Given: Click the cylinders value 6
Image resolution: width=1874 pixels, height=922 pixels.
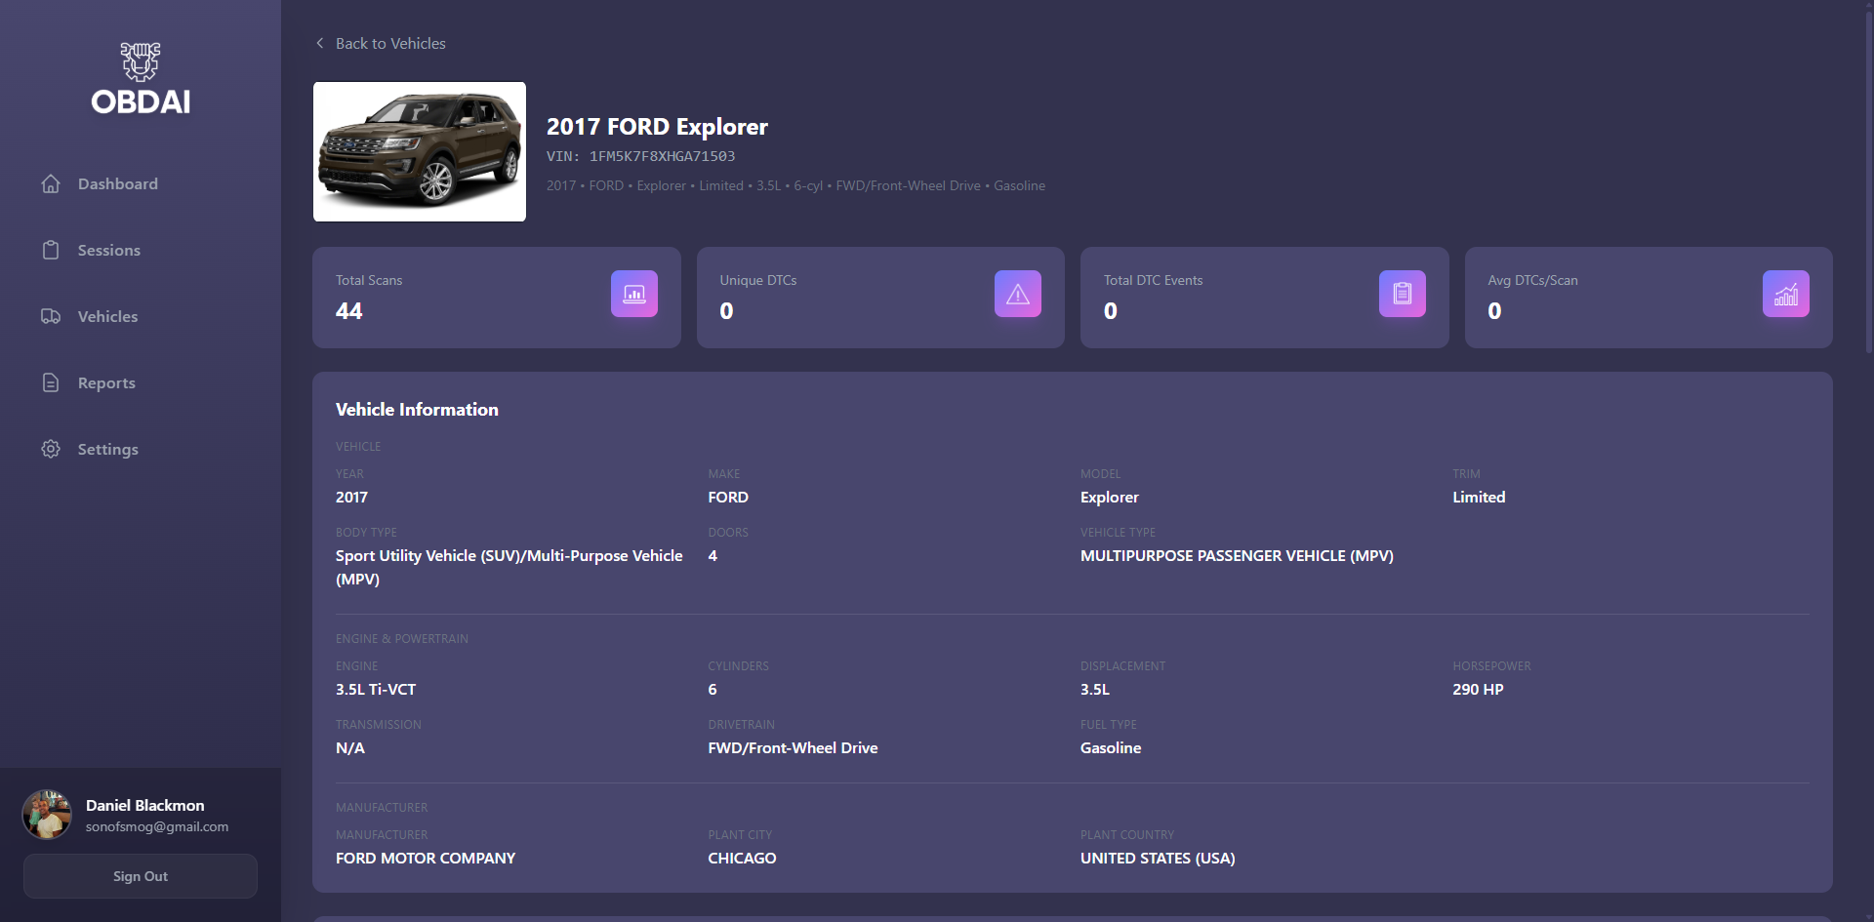Looking at the screenshot, I should [713, 689].
